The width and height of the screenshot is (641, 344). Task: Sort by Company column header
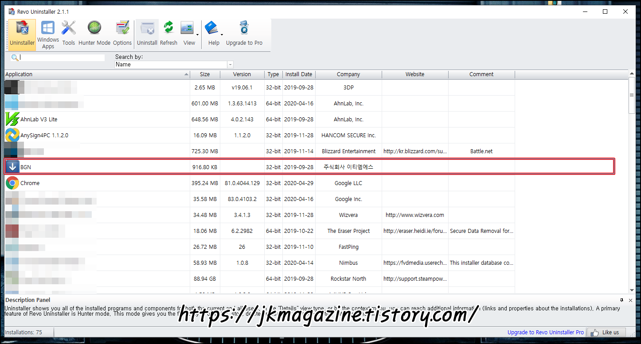348,74
